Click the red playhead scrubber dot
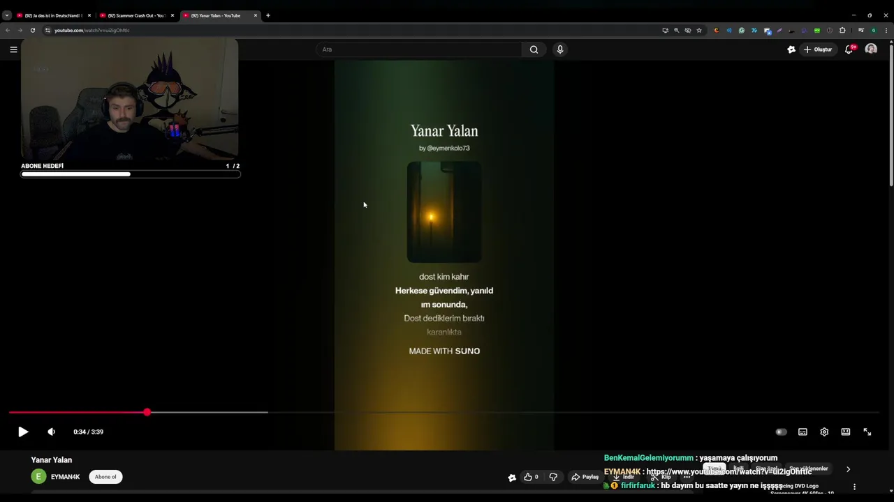 (x=147, y=413)
